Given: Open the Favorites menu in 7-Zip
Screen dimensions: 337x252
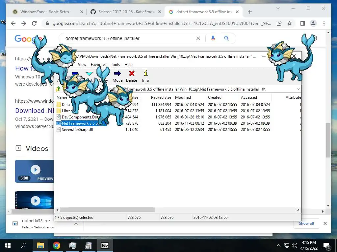Looking at the screenshot, I should [98, 65].
